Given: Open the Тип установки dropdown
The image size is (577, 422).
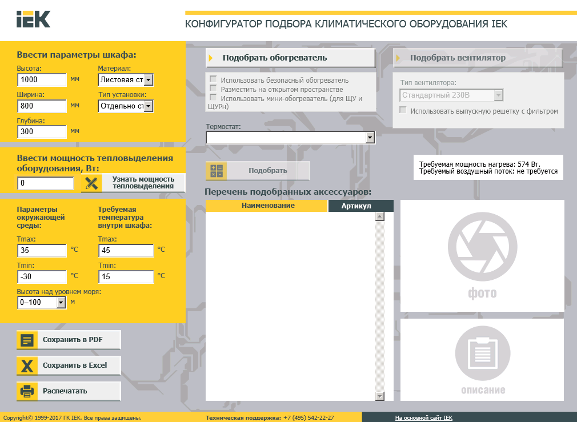Looking at the screenshot, I should click(x=126, y=106).
